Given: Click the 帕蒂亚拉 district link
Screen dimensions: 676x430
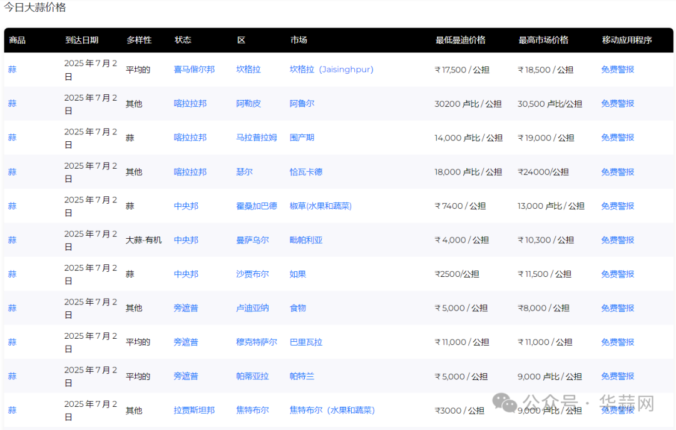Looking at the screenshot, I should 252,376.
